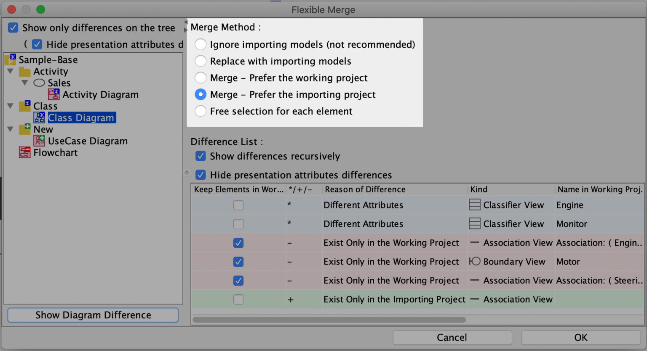Click the Boundary View icon for Motor
Image resolution: width=647 pixels, height=351 pixels.
click(x=475, y=261)
